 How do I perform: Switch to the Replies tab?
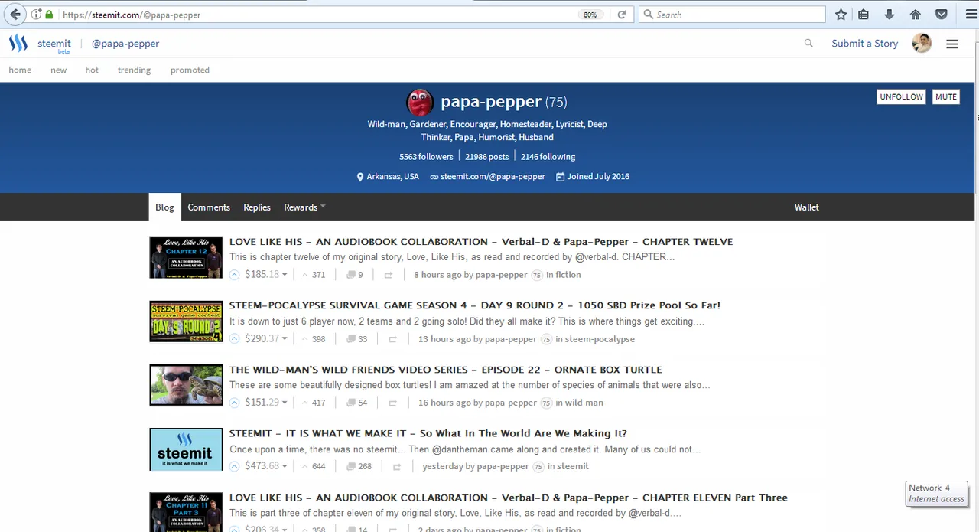coord(257,207)
